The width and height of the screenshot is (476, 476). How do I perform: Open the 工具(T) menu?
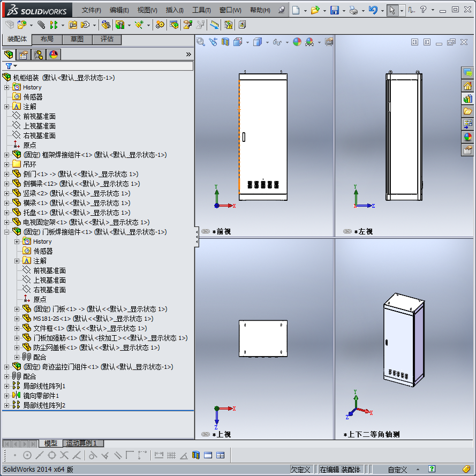(201, 10)
